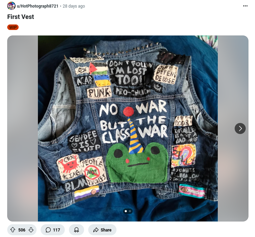The image size is (255, 237).
Task: Click the green frog patch in photo
Action: coord(137,163)
